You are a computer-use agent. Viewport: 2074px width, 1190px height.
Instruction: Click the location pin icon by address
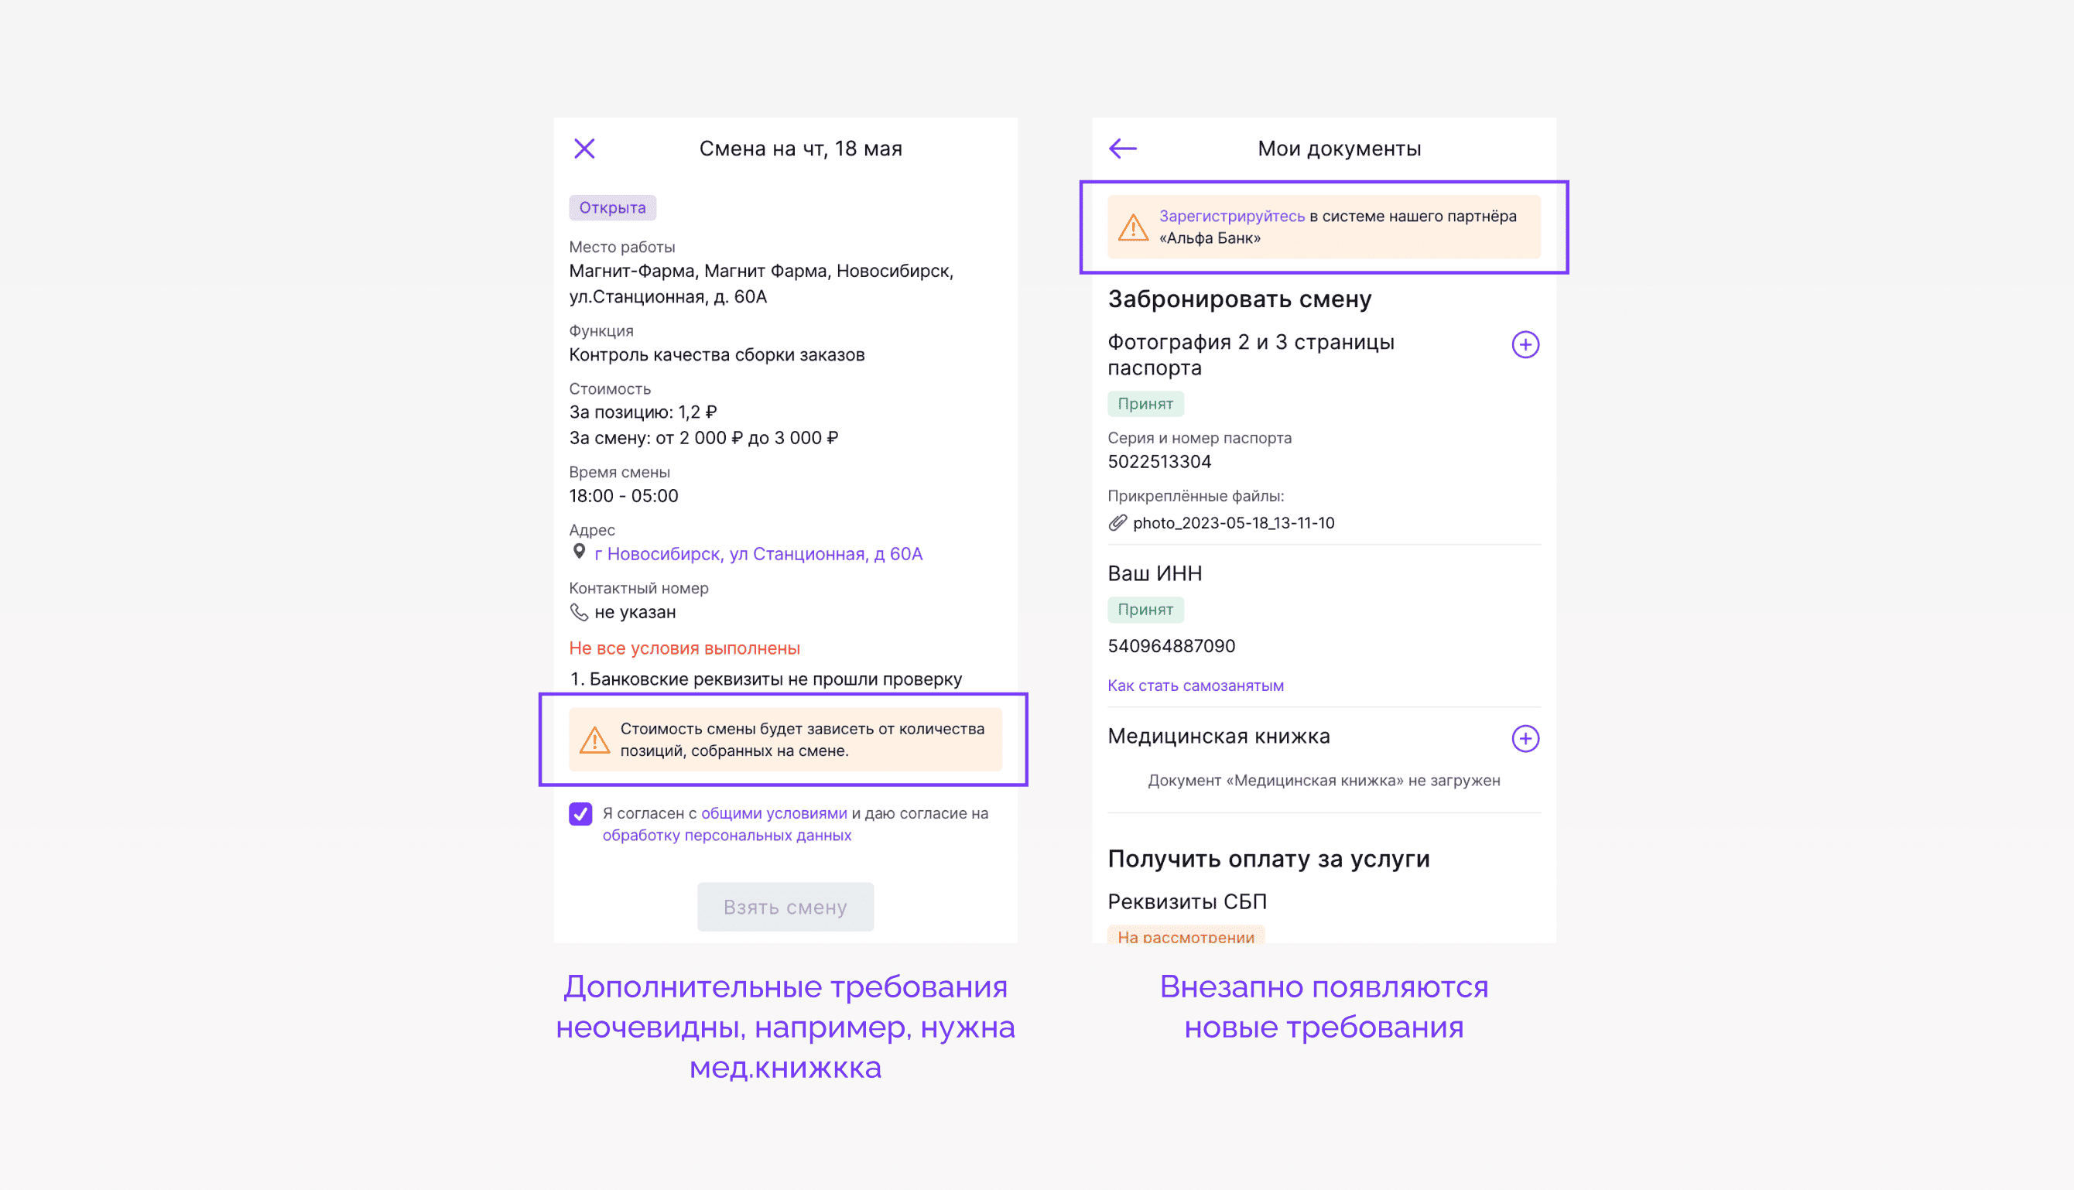click(x=579, y=552)
